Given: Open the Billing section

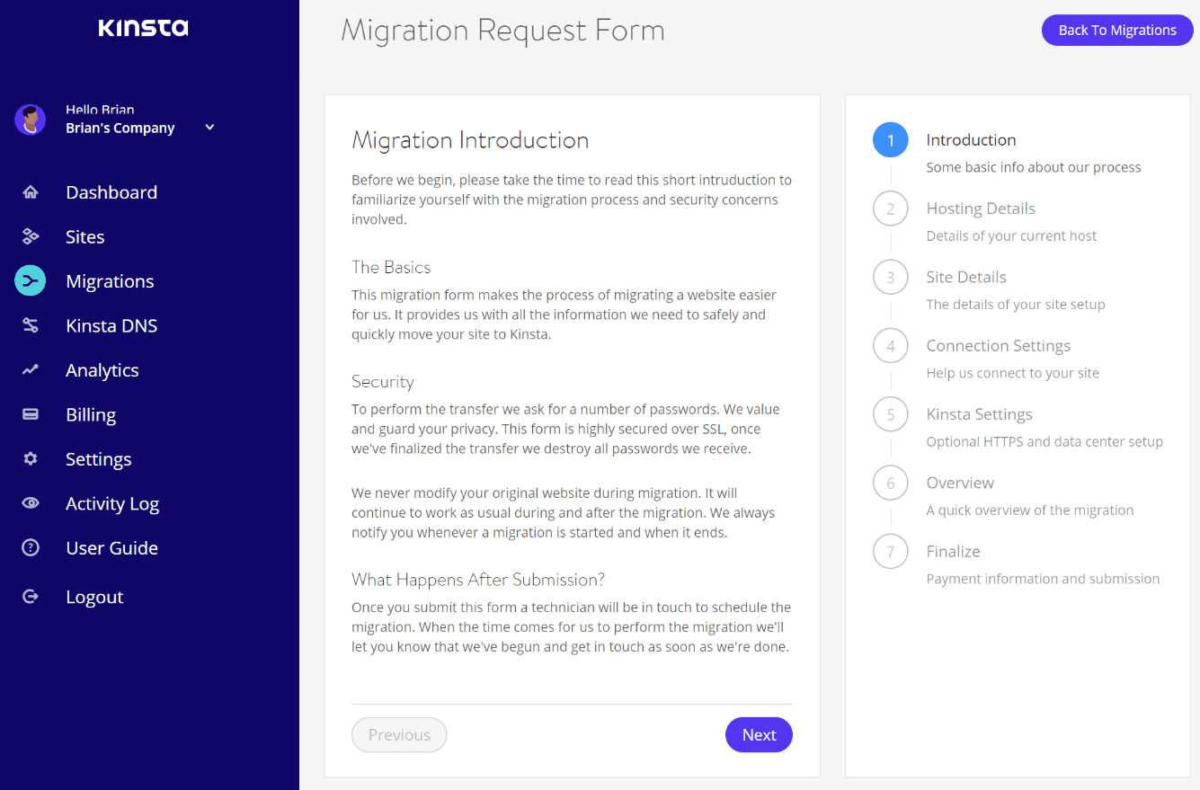Looking at the screenshot, I should 91,414.
